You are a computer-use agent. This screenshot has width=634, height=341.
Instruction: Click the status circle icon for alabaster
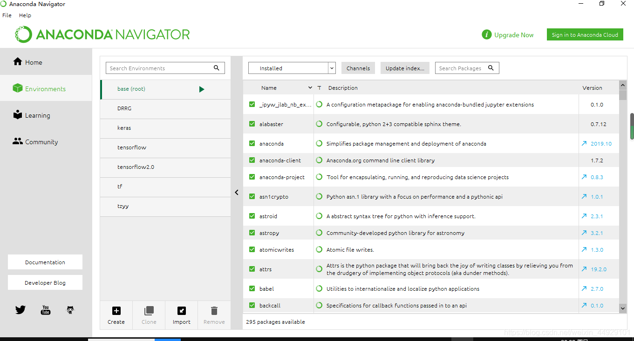(x=319, y=124)
